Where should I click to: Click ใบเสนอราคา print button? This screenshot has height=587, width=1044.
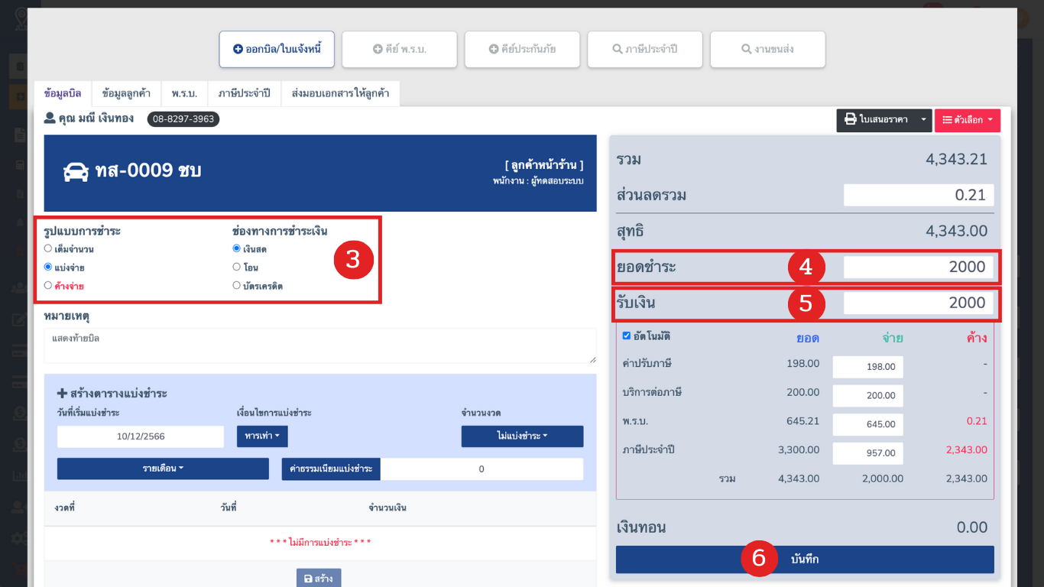876,120
